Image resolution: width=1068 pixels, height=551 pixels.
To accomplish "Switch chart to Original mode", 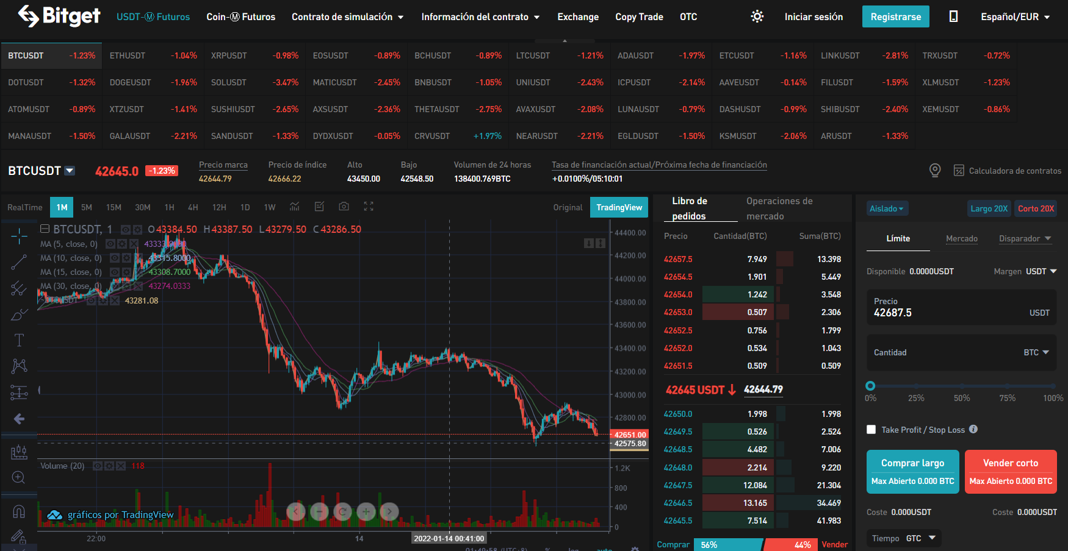I will 568,207.
